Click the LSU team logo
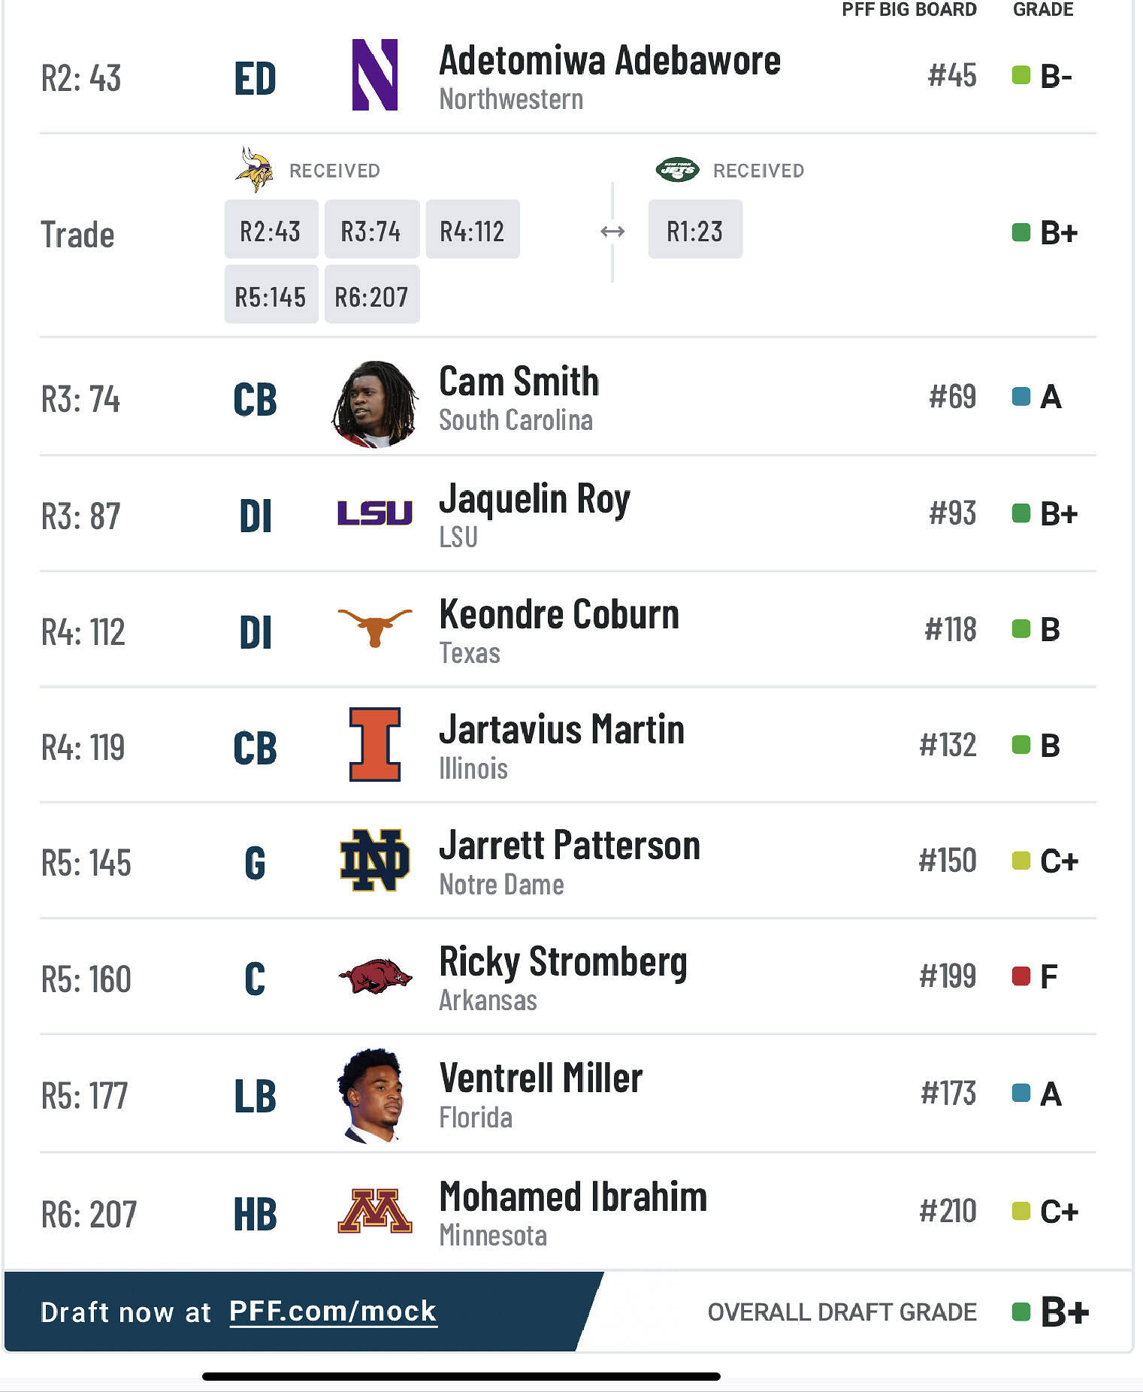Viewport: 1143px width, 1392px height. pyautogui.click(x=374, y=513)
